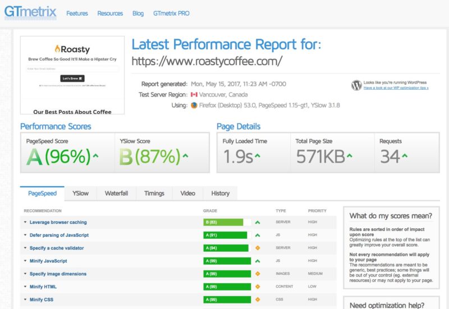449x309 pixels.
Task: Click MEDIUM priority in Specify image dimensions row
Action: tap(315, 274)
